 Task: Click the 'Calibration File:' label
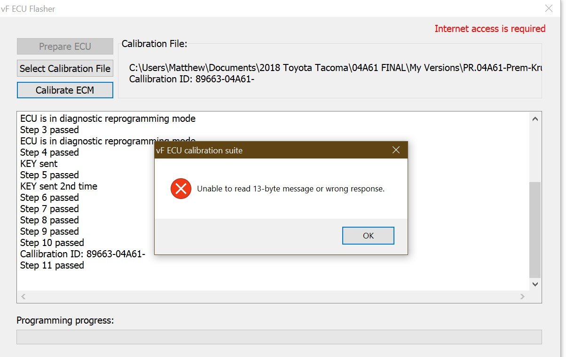(154, 44)
